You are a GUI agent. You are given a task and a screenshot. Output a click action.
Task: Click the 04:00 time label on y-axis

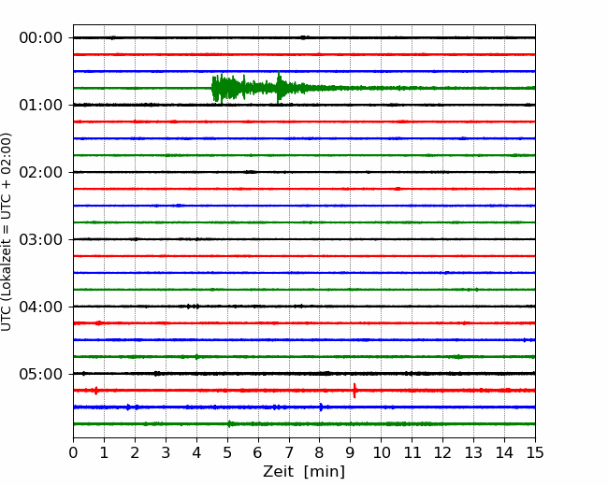[41, 307]
